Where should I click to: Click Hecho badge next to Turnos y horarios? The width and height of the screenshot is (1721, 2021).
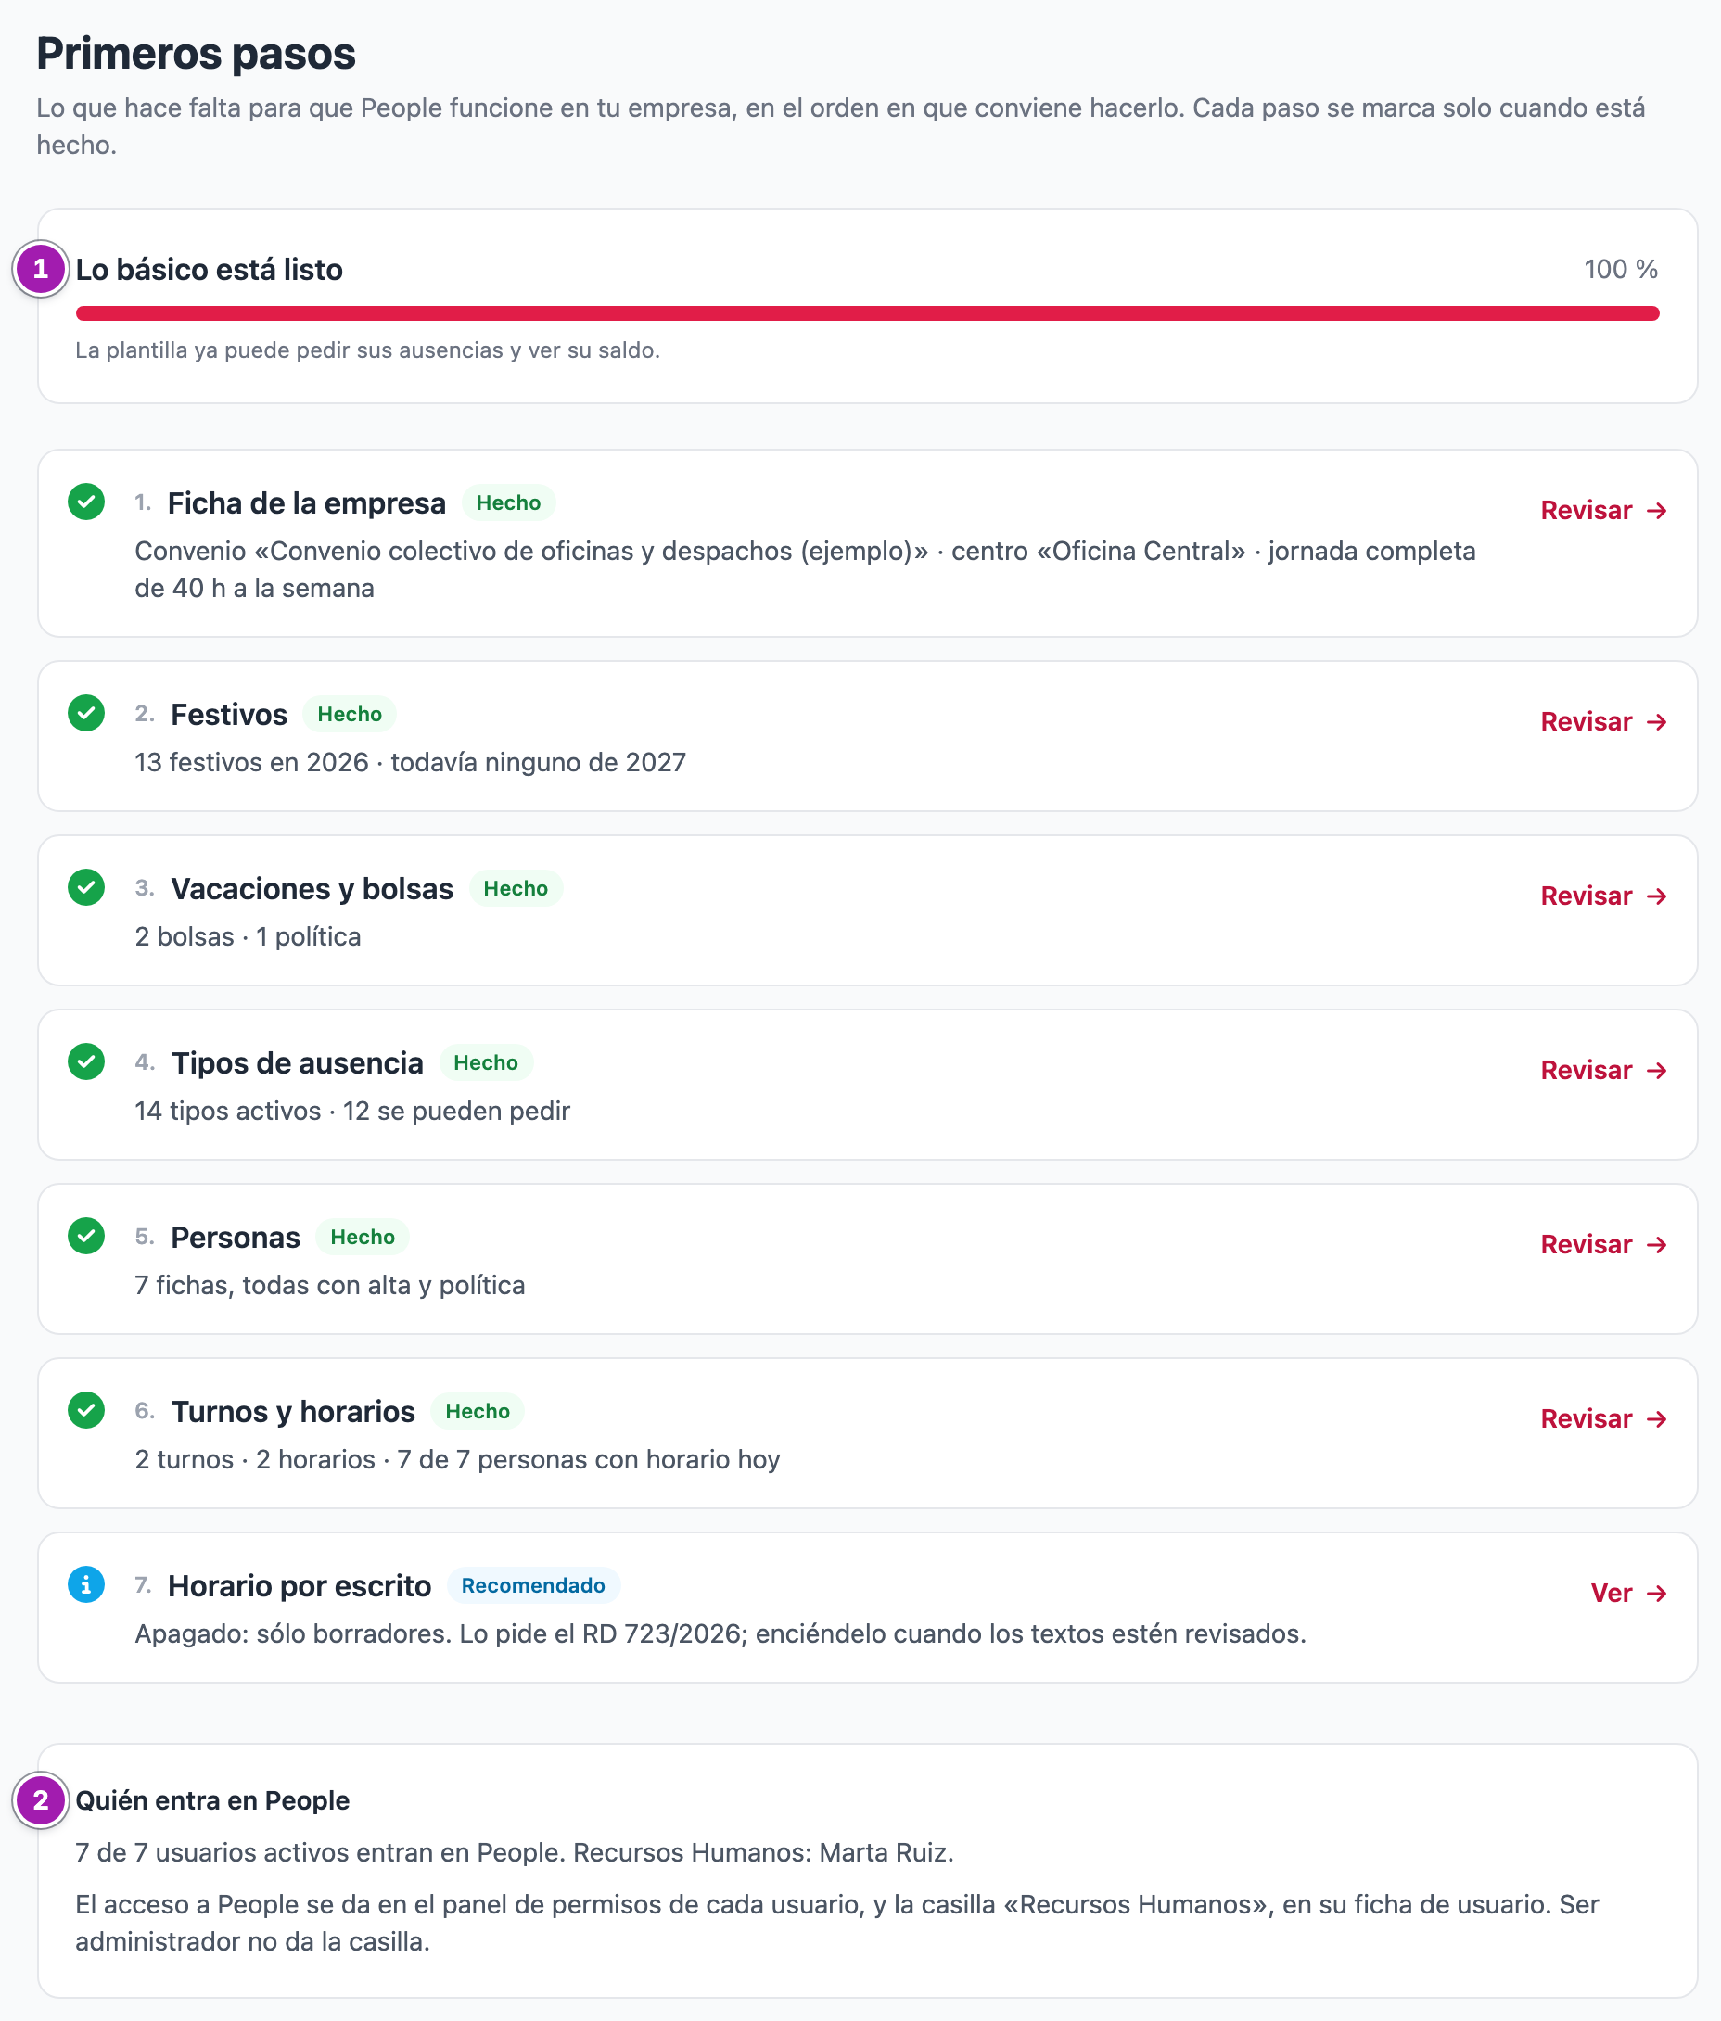[478, 1411]
